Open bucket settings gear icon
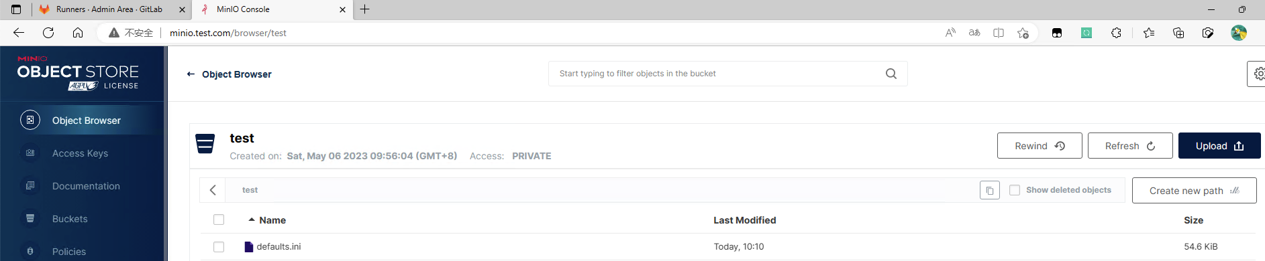The image size is (1265, 261). pos(1258,74)
